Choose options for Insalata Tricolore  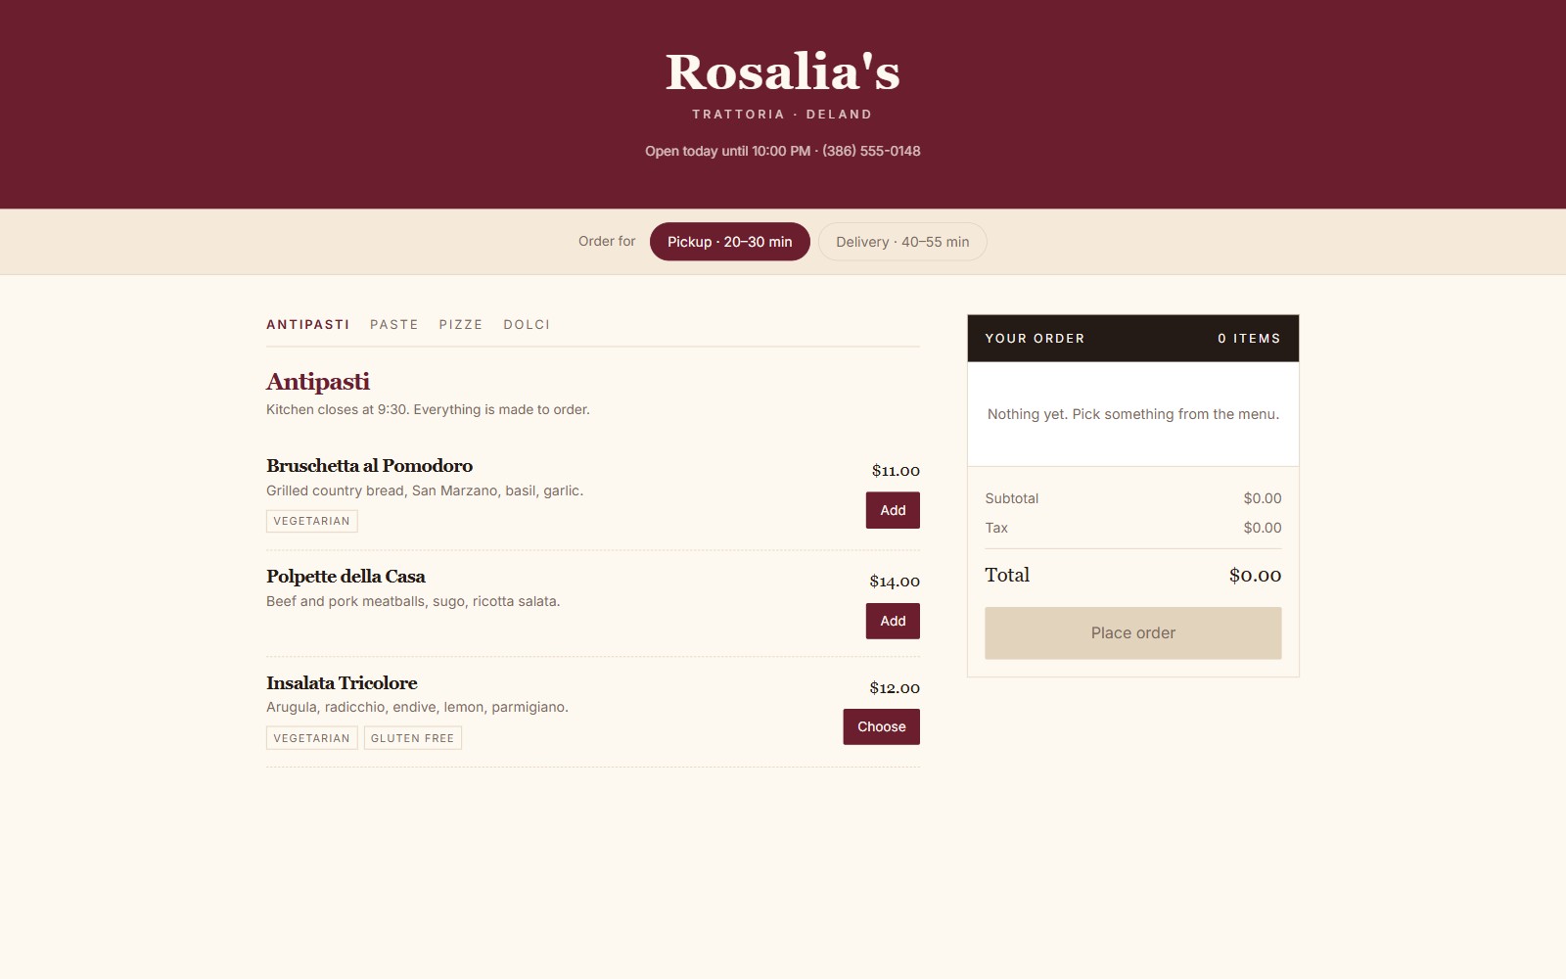coord(881,726)
